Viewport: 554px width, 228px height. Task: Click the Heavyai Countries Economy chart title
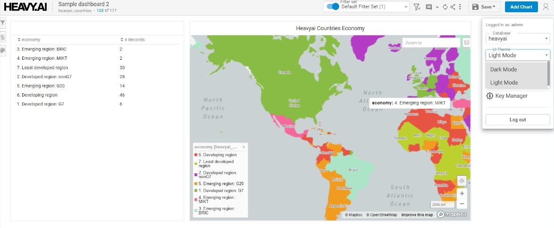330,28
